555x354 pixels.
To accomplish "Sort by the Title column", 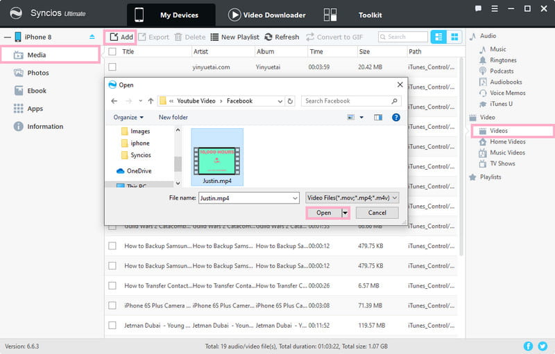I will [x=128, y=51].
